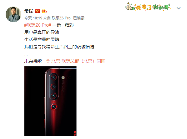187x139 pixels.
Task: Click the orange verified V badge
Action: click(37, 11)
